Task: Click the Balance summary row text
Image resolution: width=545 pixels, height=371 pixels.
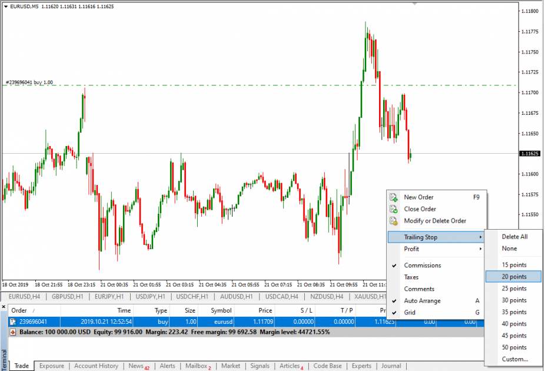Action: tap(174, 332)
